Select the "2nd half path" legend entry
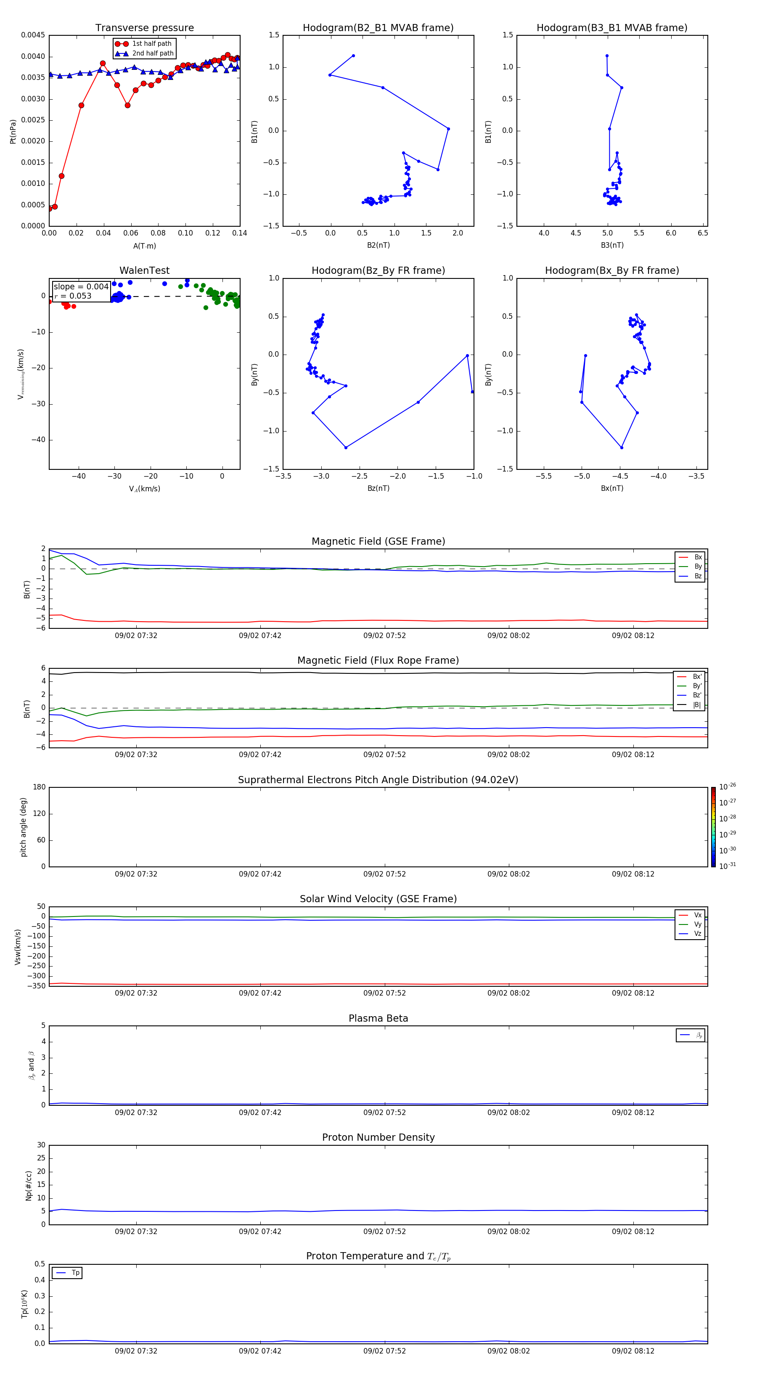Viewport: 757px width, 1388px height. [x=144, y=53]
